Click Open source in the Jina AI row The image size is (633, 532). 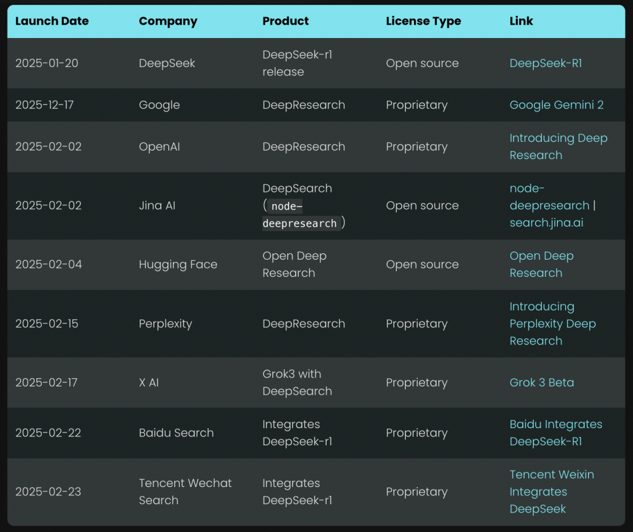pyautogui.click(x=422, y=205)
